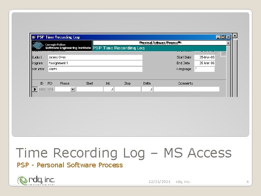Click the current record selector arrow
This screenshot has height=196, width=261.
pos(35,89)
